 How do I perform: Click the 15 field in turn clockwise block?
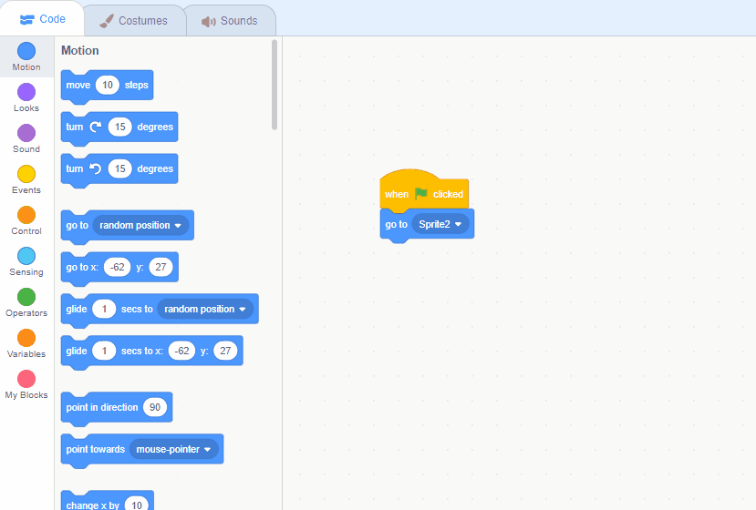(119, 127)
